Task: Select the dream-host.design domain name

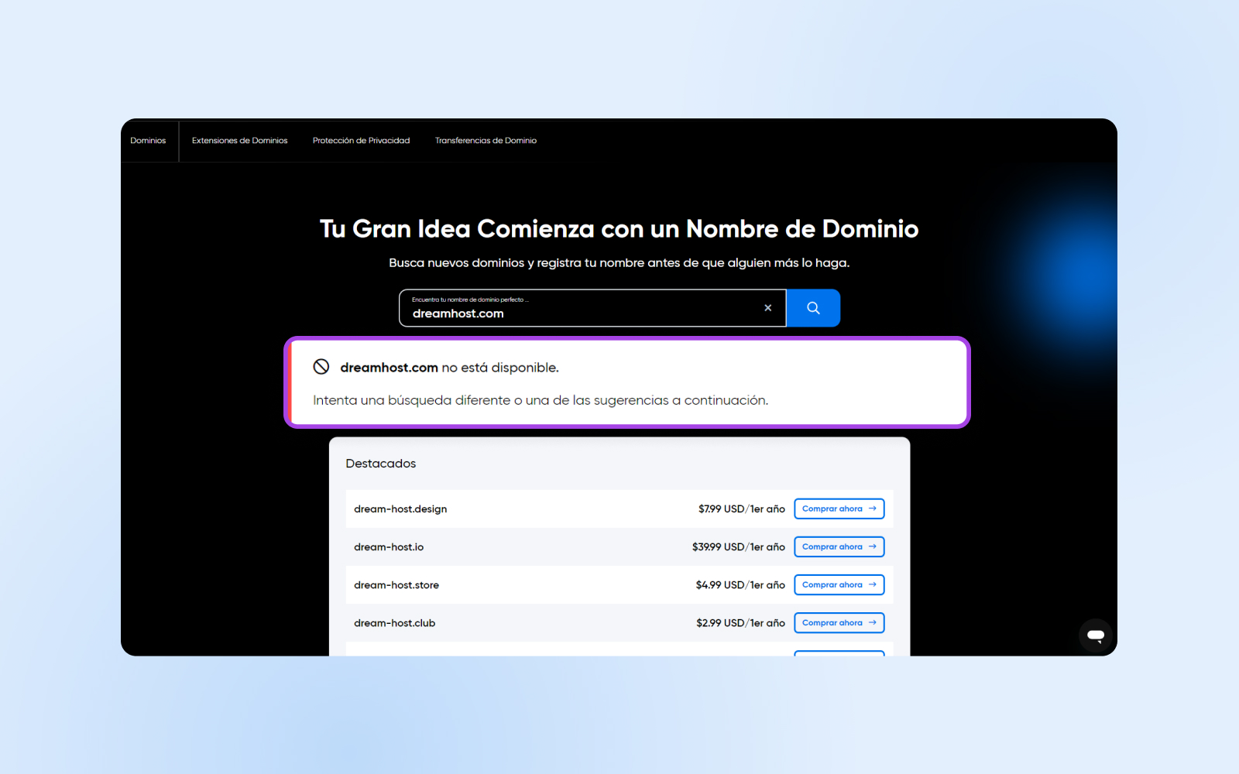Action: 400,509
